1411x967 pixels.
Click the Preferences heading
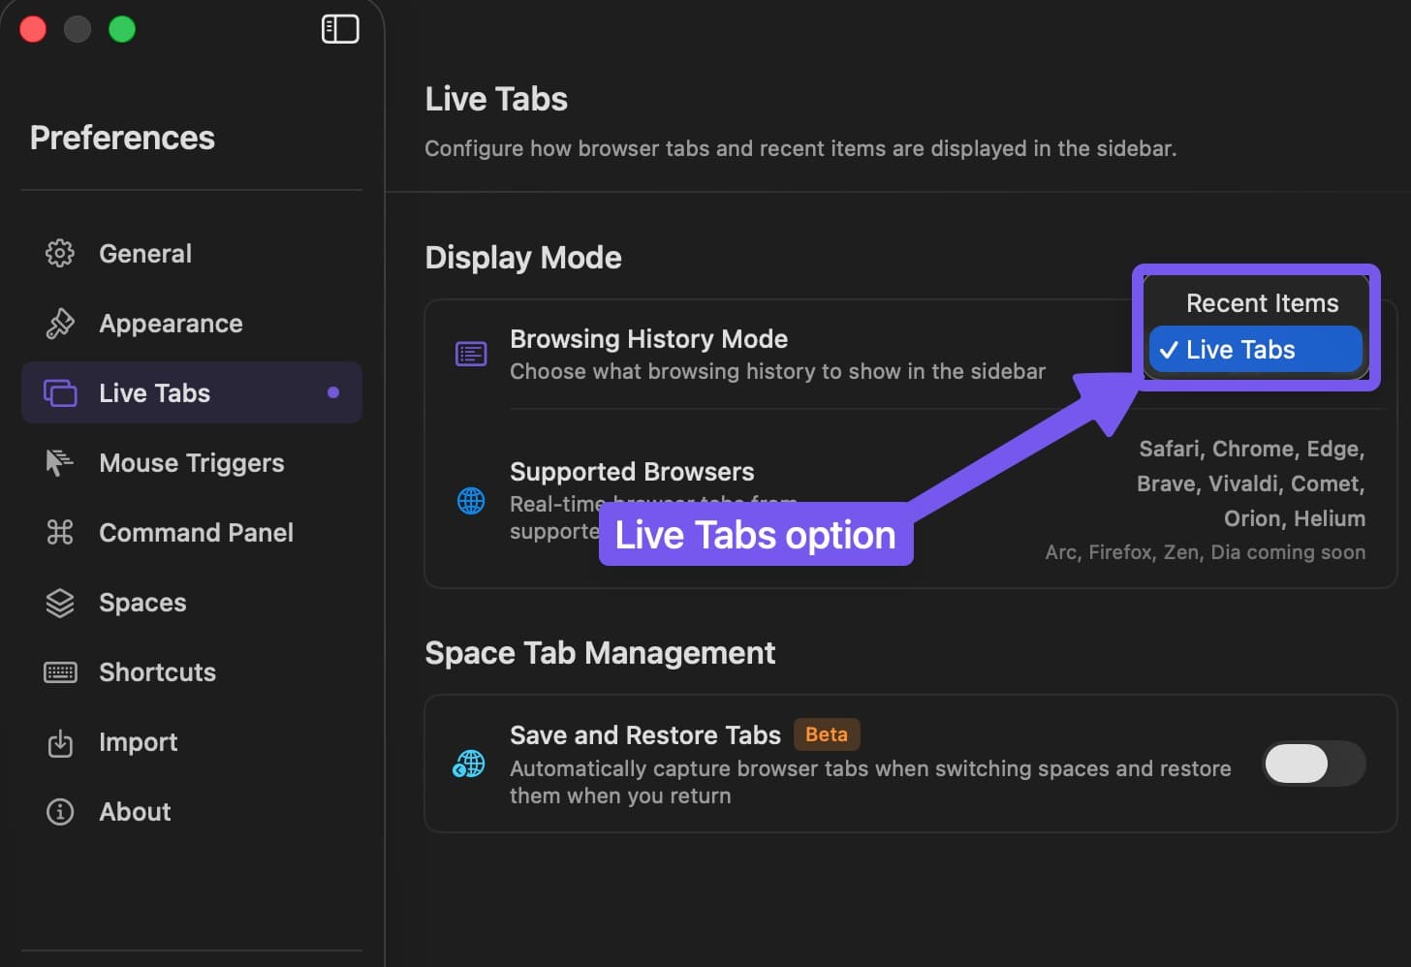(122, 138)
